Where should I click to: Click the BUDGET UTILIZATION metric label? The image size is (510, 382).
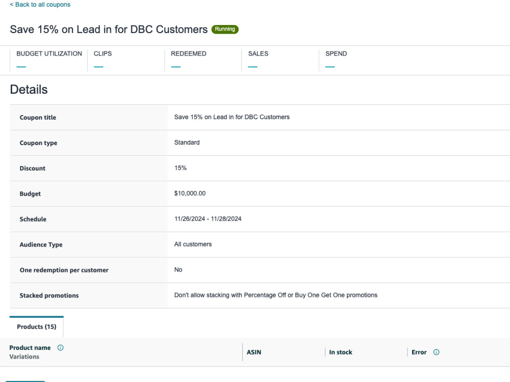[x=49, y=53]
